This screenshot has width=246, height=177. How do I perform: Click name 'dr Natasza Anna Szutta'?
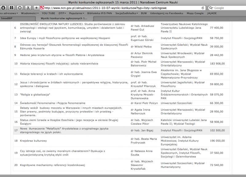click(141, 153)
